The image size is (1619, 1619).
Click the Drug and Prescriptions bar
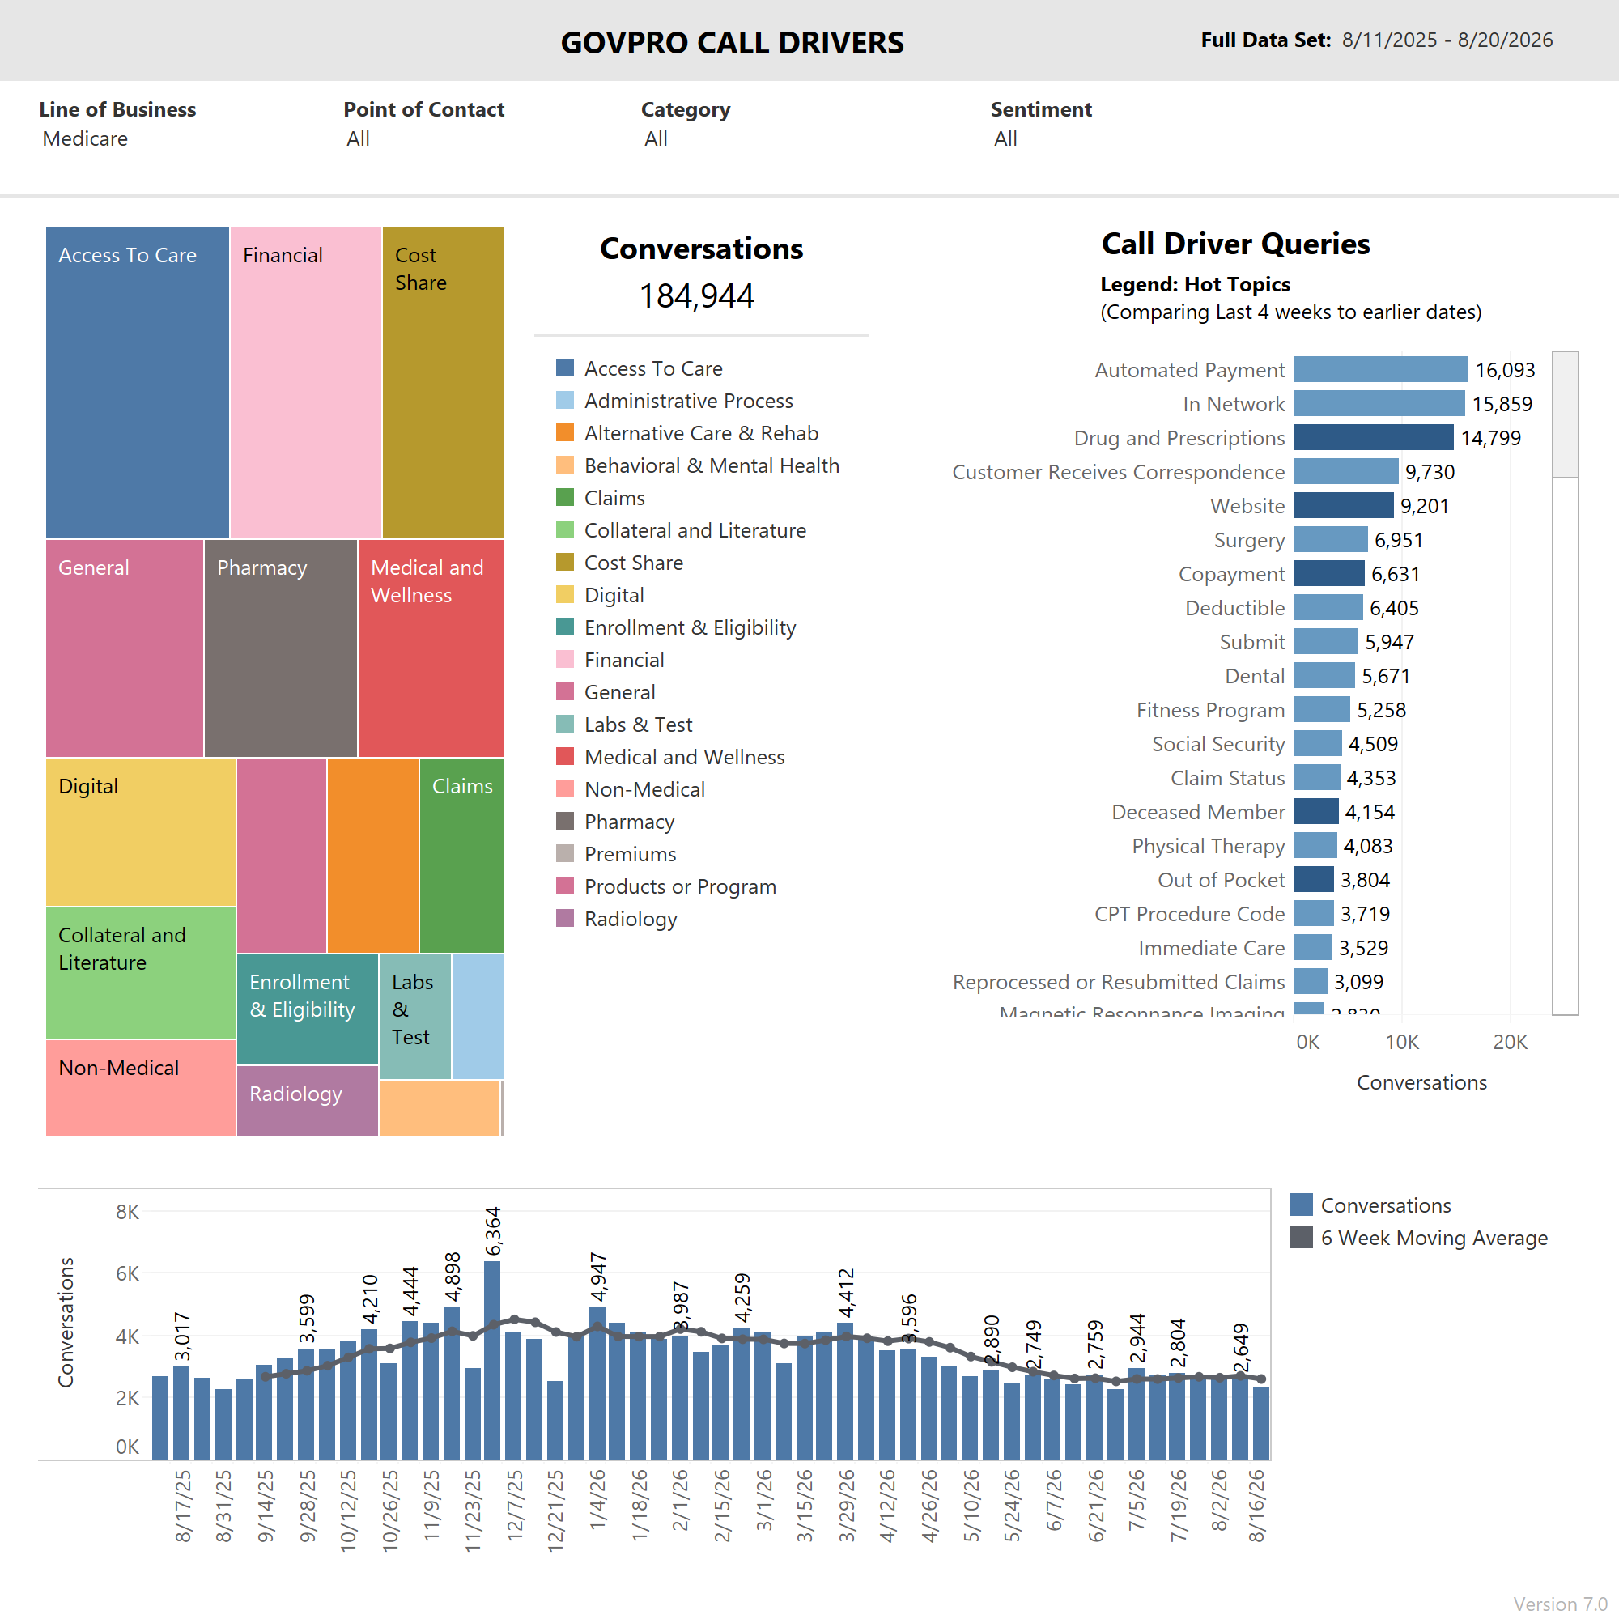coord(1374,437)
